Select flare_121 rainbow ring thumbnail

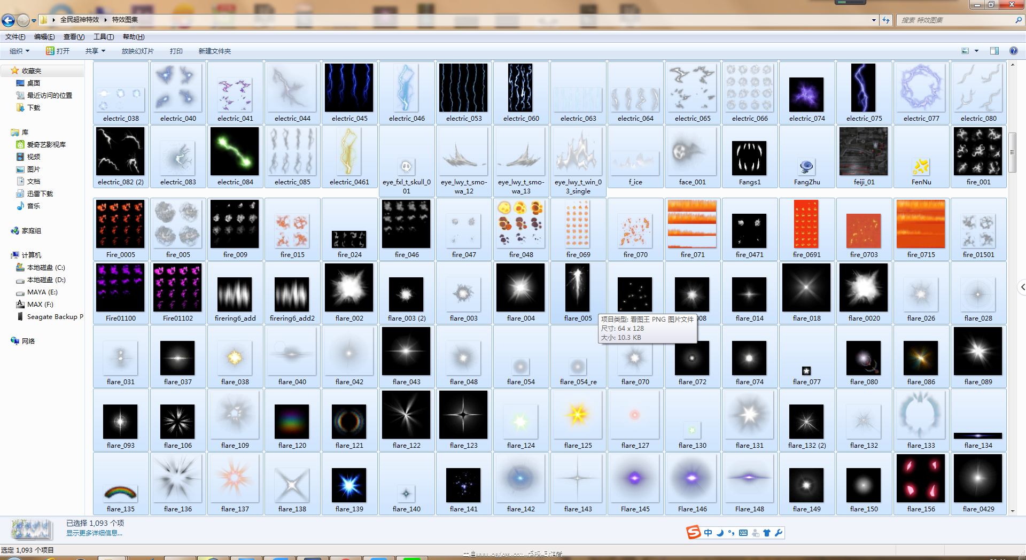[x=349, y=420]
